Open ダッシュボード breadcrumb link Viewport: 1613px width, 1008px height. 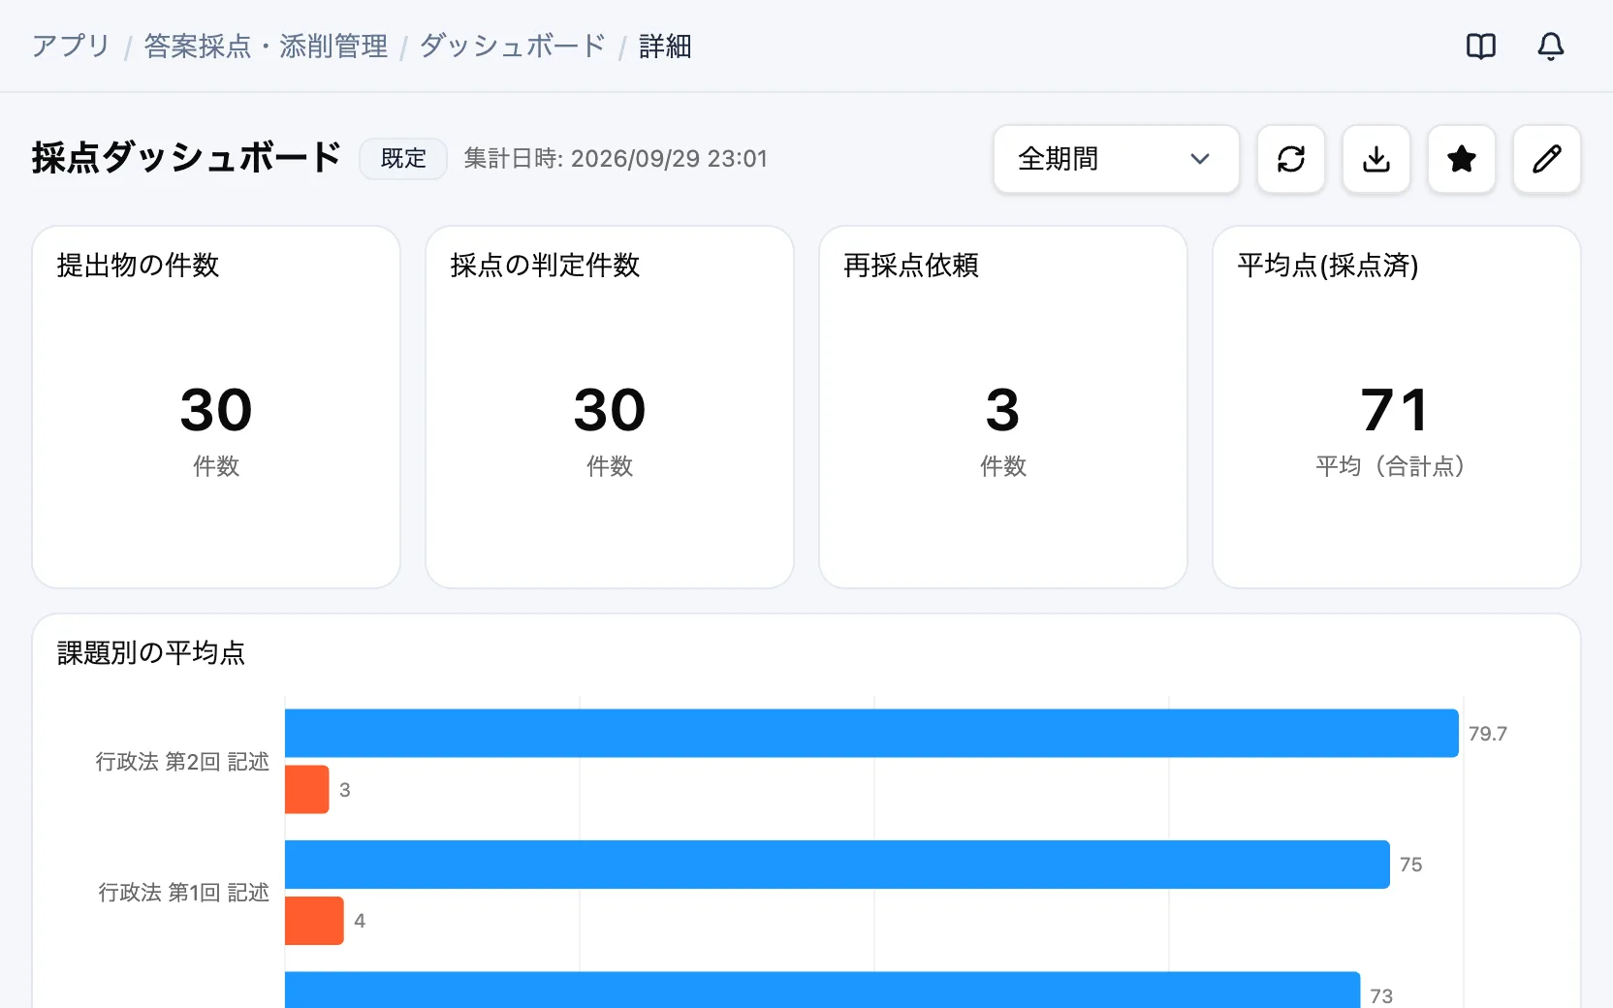(x=513, y=46)
